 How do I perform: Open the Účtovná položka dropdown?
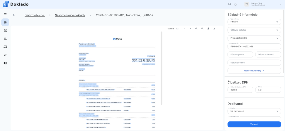pyautogui.click(x=254, y=30)
